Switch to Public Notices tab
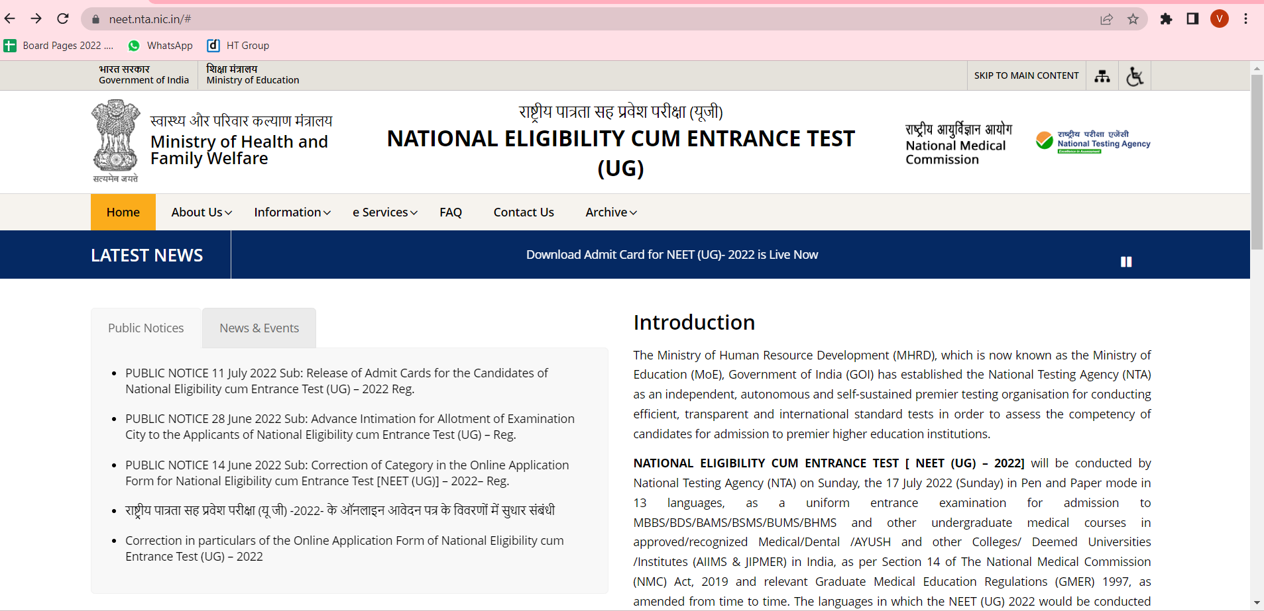The image size is (1264, 611). coord(146,328)
